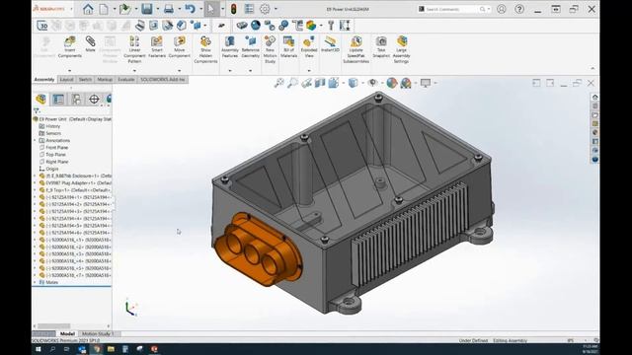This screenshot has height=355, width=632.
Task: Click the multicolor cube appearances icon
Action: click(311, 26)
